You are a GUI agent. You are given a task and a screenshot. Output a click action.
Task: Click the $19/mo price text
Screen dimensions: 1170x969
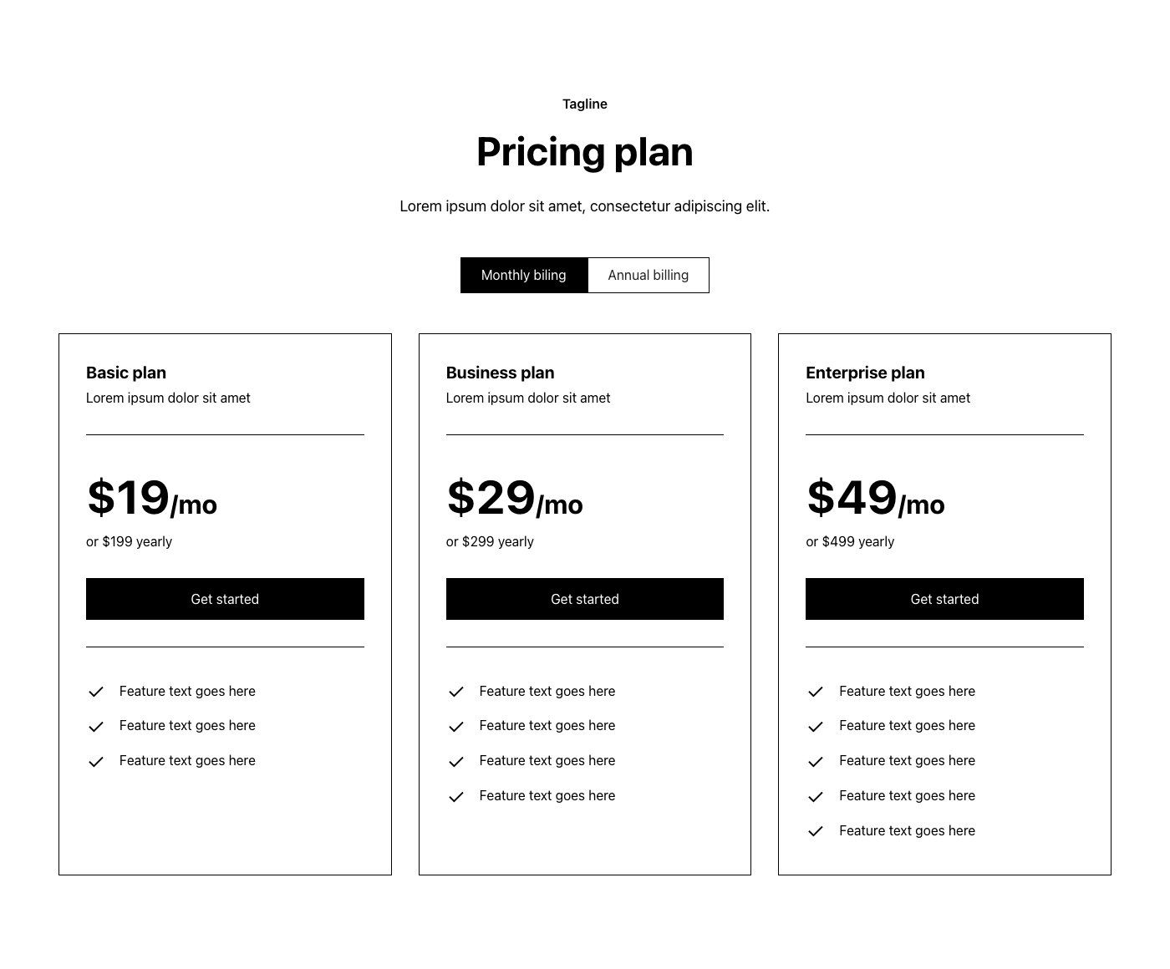point(152,499)
